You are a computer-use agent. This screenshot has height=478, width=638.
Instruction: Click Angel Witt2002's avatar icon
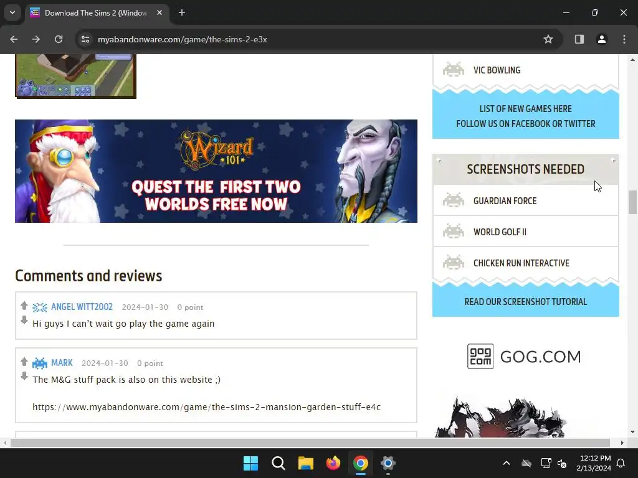point(40,307)
